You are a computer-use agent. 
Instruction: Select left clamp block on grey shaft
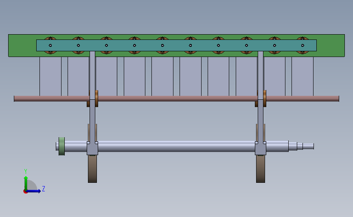point(92,149)
